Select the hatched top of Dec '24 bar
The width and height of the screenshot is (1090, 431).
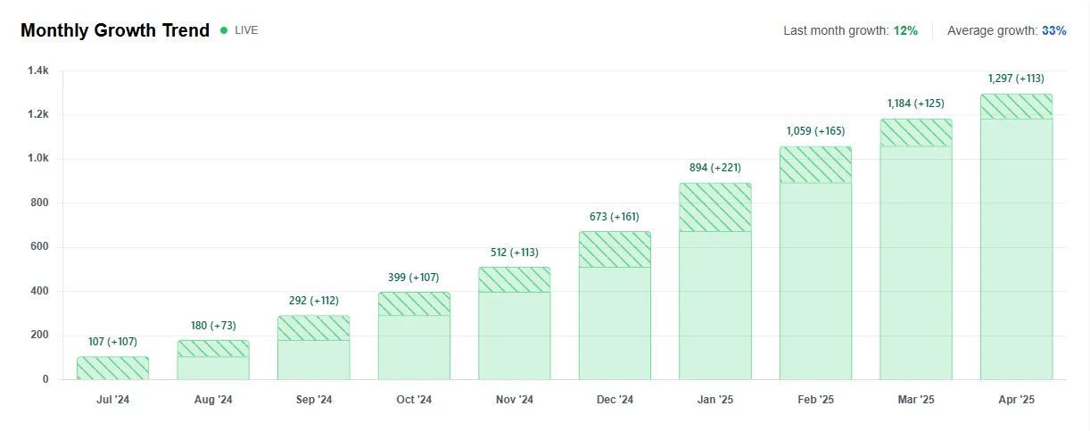(615, 250)
